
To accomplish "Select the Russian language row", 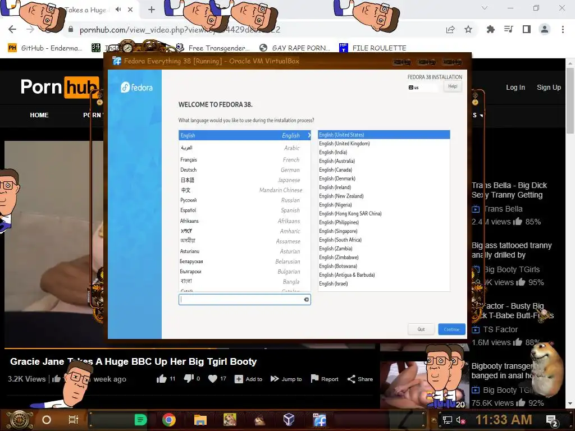I will 245,200.
